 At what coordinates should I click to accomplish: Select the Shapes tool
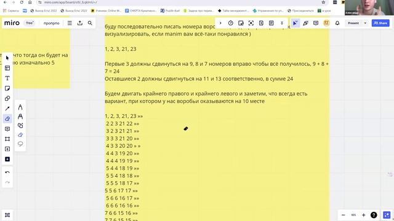coord(7,98)
